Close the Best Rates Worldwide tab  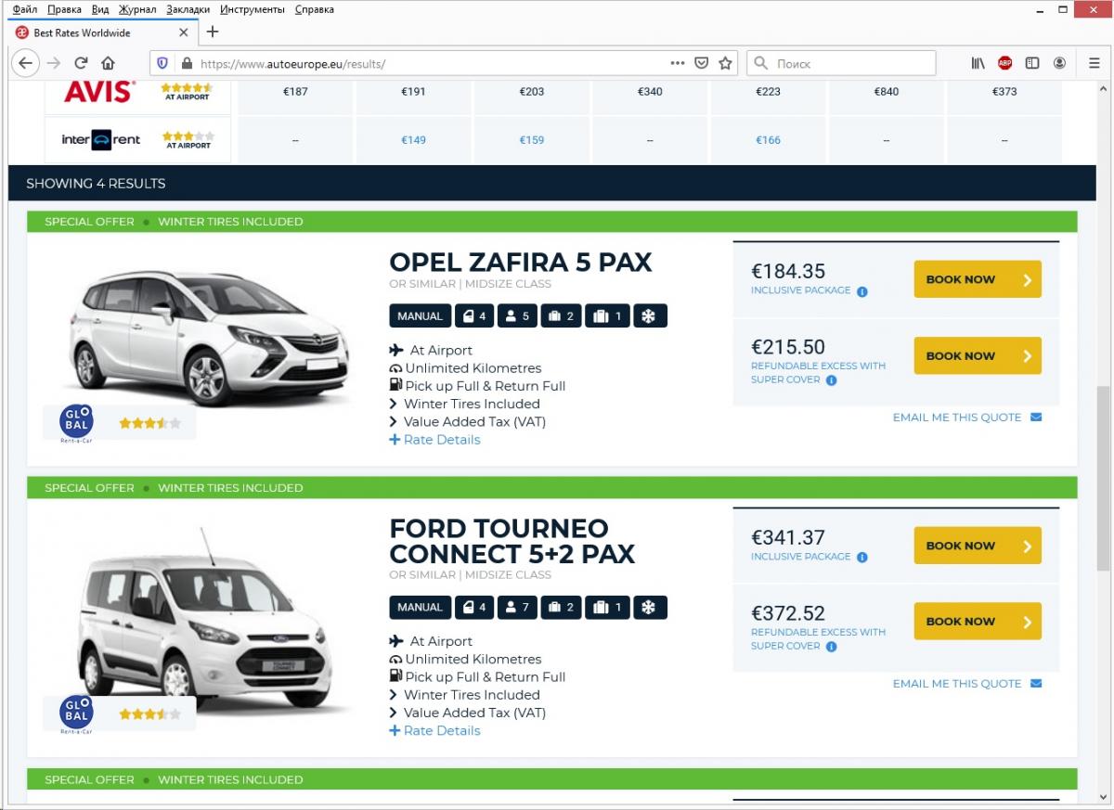pos(184,32)
